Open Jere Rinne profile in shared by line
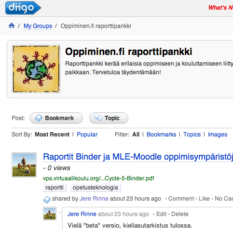233x230 pixels. pyautogui.click(x=94, y=199)
